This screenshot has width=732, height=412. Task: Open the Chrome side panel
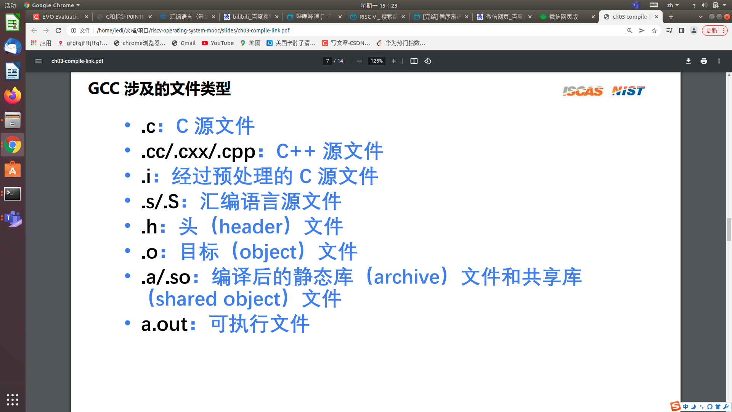click(682, 31)
